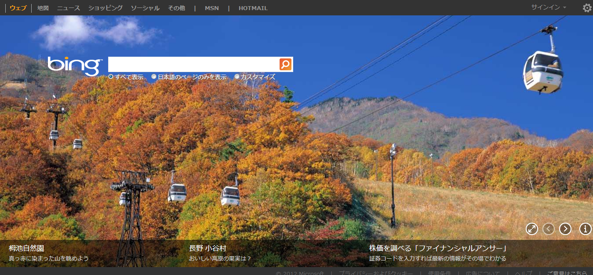Show the previous background image
The width and height of the screenshot is (593, 275).
(548, 229)
